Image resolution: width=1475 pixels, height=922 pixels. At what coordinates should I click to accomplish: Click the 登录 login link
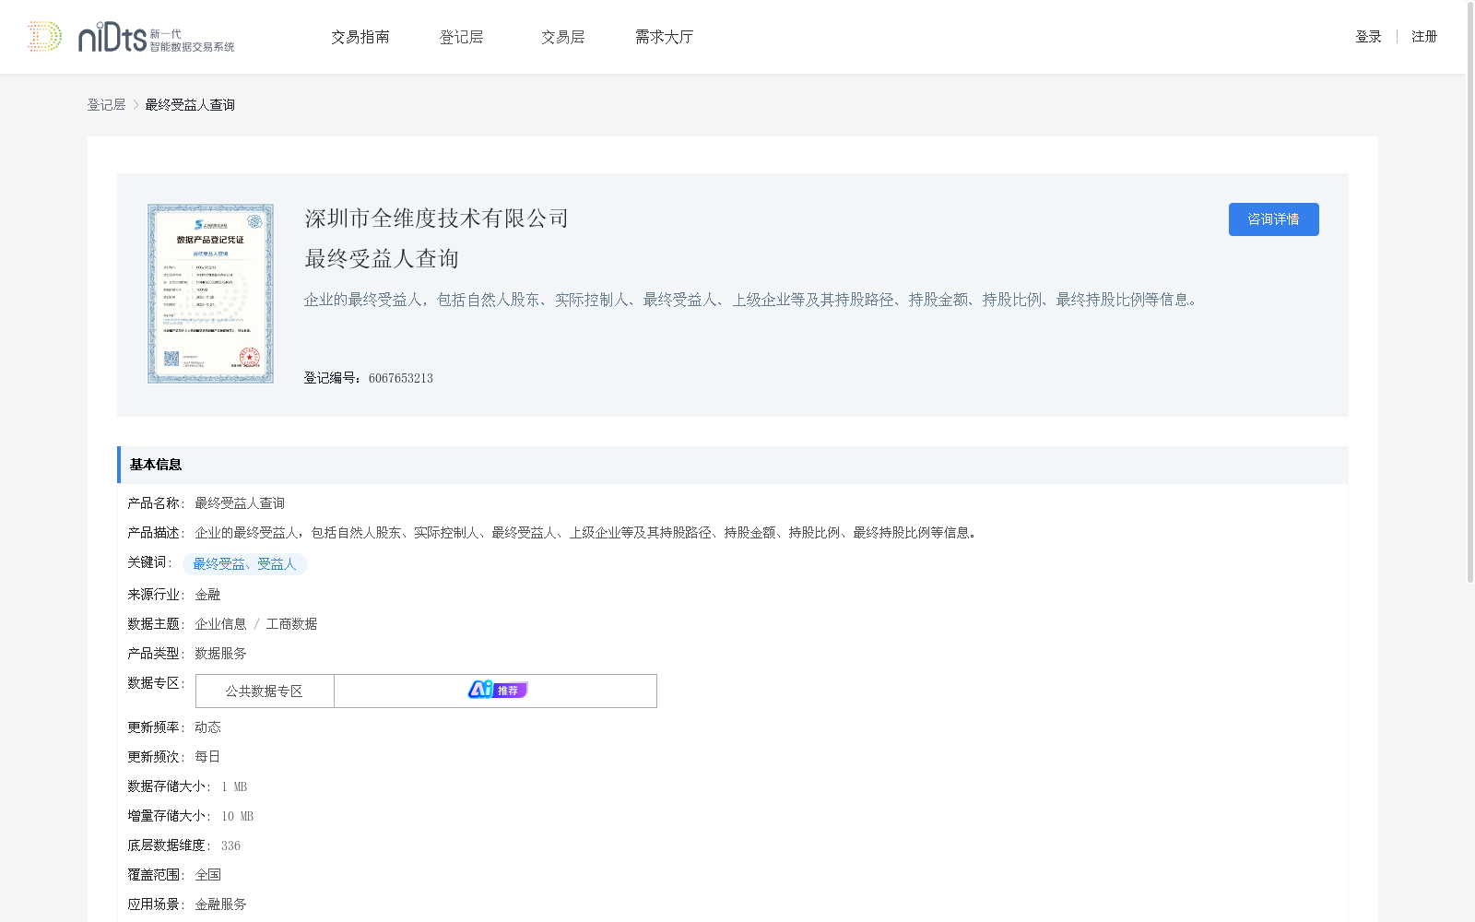click(1367, 36)
